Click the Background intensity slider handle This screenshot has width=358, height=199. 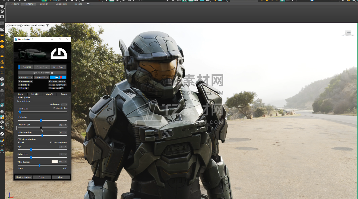[x=31, y=158]
